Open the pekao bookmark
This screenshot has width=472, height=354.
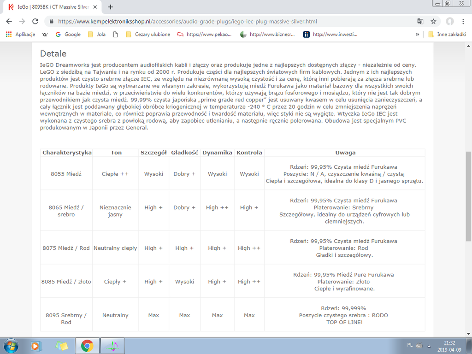pyautogui.click(x=204, y=34)
